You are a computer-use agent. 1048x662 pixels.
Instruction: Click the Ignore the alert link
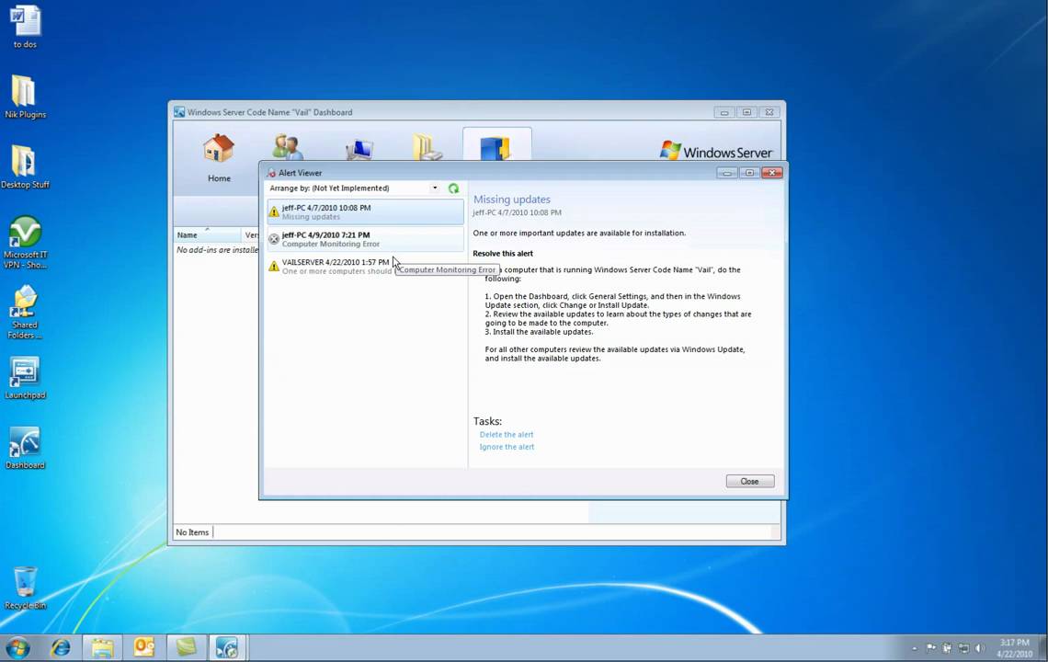coord(507,447)
